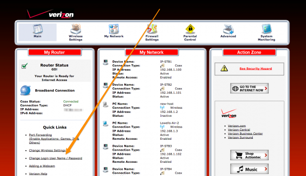306x176 pixels.
Task: Open the Adding a Webcam link
Action: (x=42, y=166)
